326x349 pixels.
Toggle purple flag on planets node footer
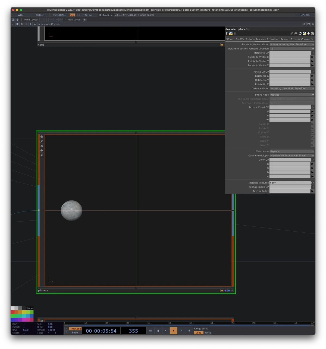coord(225,291)
